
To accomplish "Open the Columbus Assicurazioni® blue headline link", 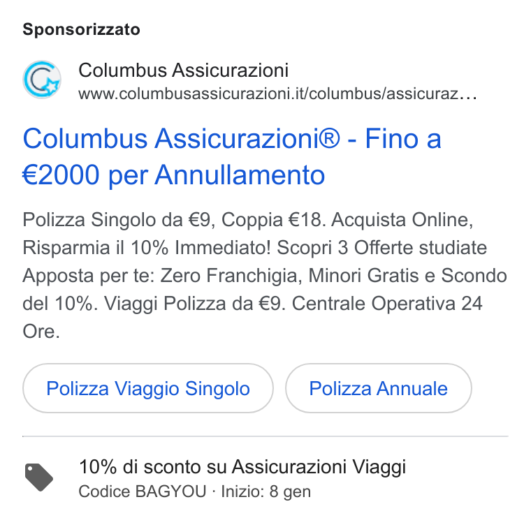I will click(x=232, y=156).
